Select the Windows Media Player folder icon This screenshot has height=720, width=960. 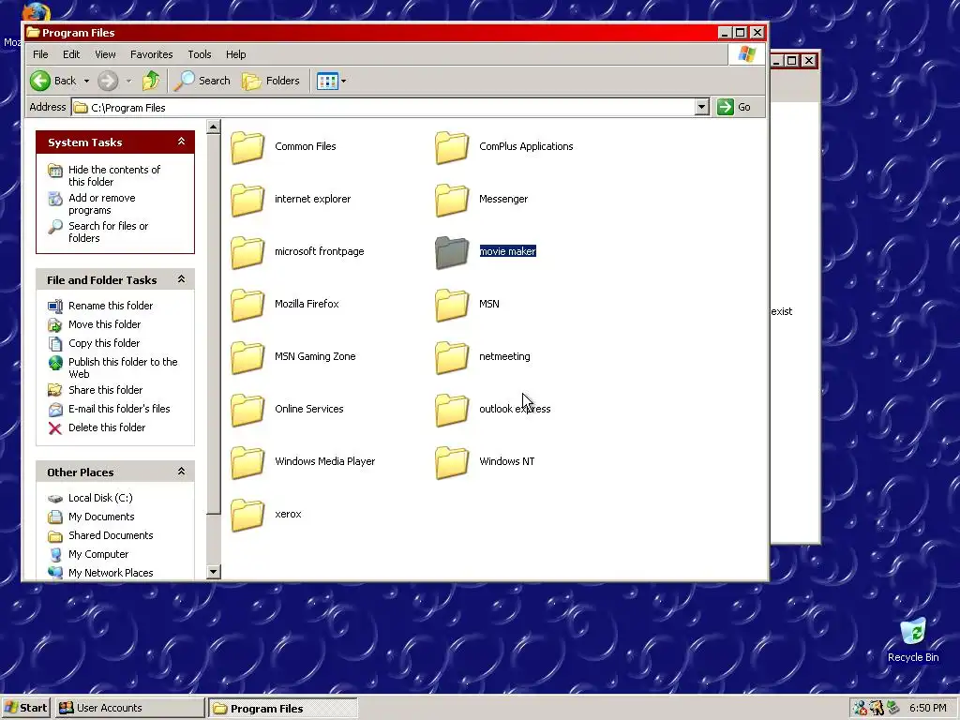(x=247, y=462)
